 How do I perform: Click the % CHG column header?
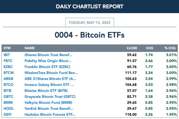tap(170, 48)
